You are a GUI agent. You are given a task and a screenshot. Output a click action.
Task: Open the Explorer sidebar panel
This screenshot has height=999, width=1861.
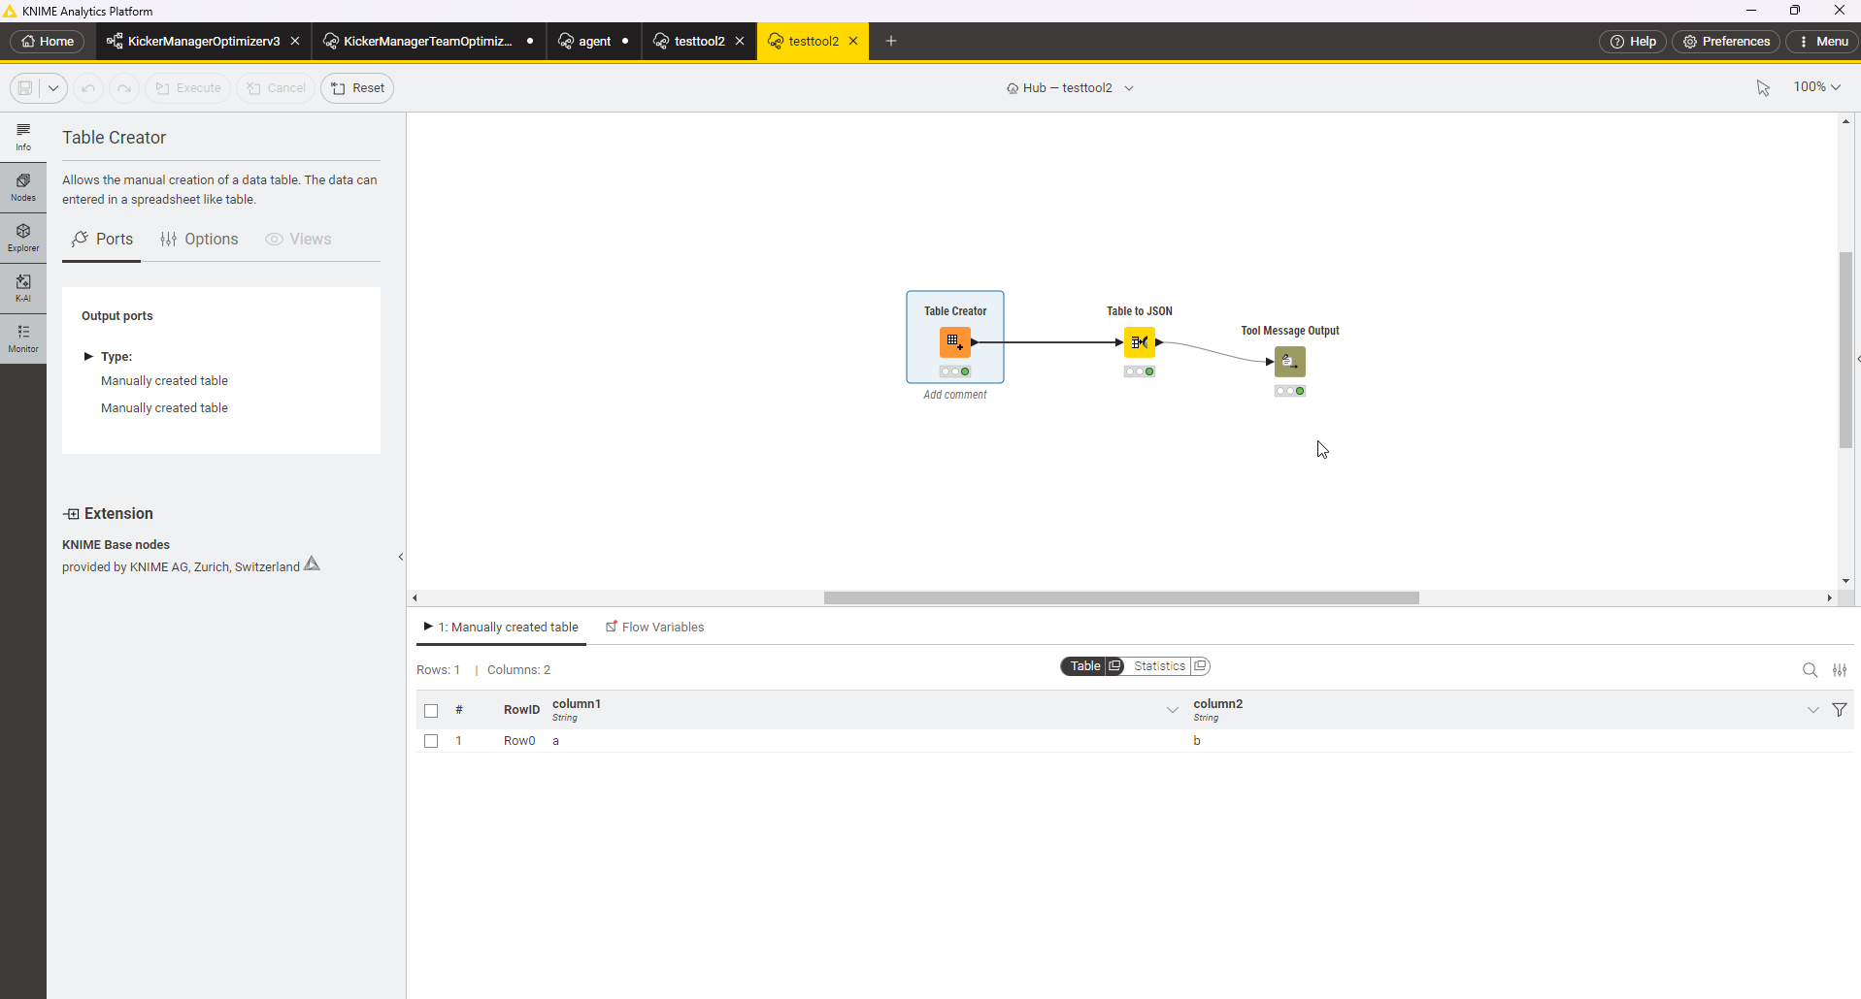[x=23, y=238]
